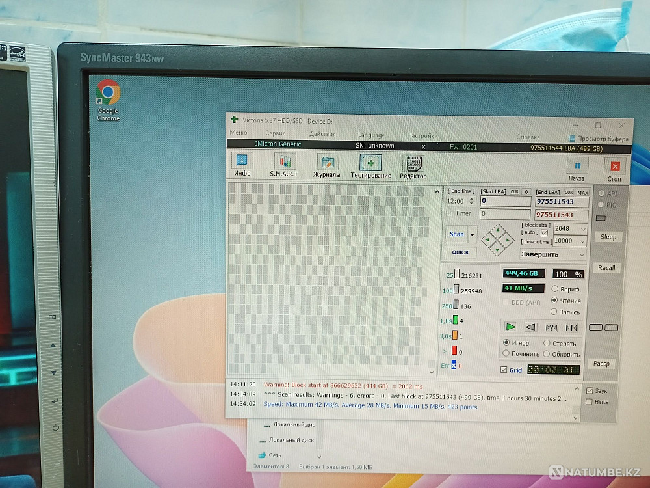
Task: Open the Google Chrome desktop shortcut
Action: point(108,100)
